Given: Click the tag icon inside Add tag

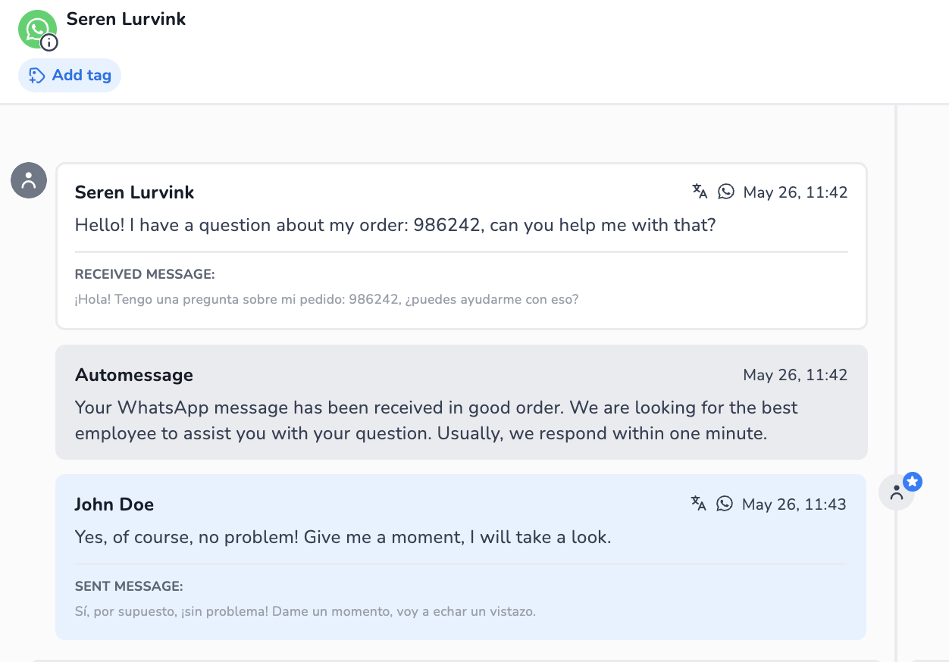Looking at the screenshot, I should click(35, 75).
